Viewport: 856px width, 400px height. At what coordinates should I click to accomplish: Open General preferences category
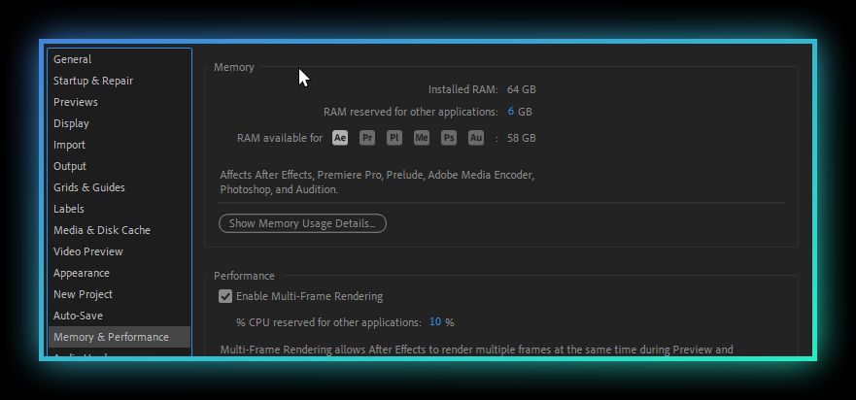120,59
